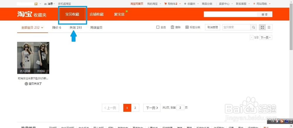Click the bottom 上一页 button
Image resolution: width=293 pixels, height=128 pixels.
click(x=110, y=108)
